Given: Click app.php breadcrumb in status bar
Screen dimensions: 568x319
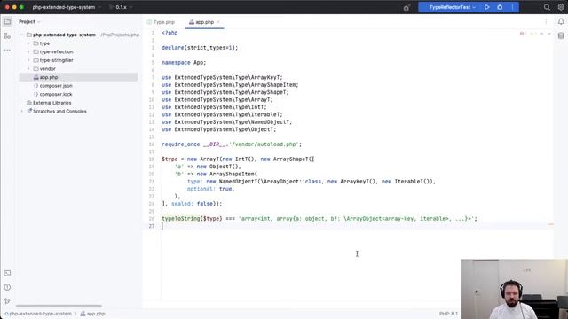Looking at the screenshot, I should [x=92, y=314].
